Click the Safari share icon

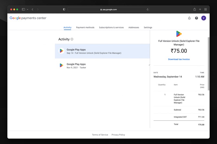194,9
